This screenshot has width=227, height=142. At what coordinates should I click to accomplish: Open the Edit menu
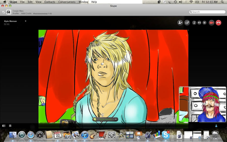(x=30, y=2)
